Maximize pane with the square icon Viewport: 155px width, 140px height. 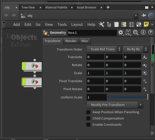click(147, 8)
